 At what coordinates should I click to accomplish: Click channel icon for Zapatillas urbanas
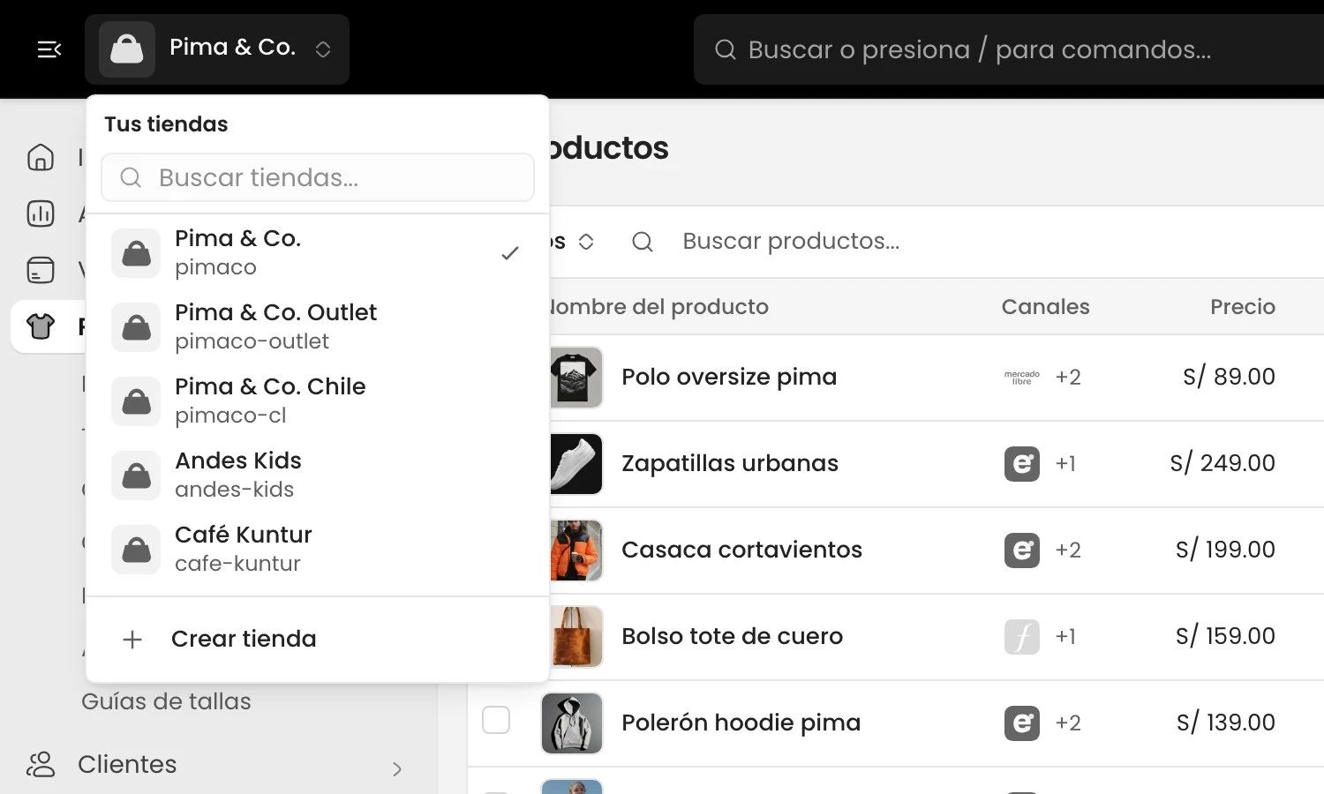tap(1022, 464)
